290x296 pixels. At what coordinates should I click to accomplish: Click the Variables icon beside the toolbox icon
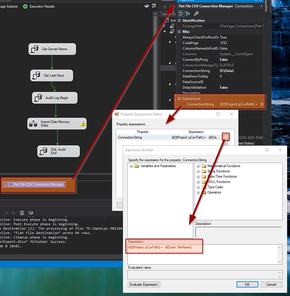click(x=154, y=6)
